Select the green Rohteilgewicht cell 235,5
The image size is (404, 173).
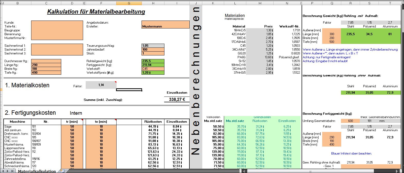153,61
